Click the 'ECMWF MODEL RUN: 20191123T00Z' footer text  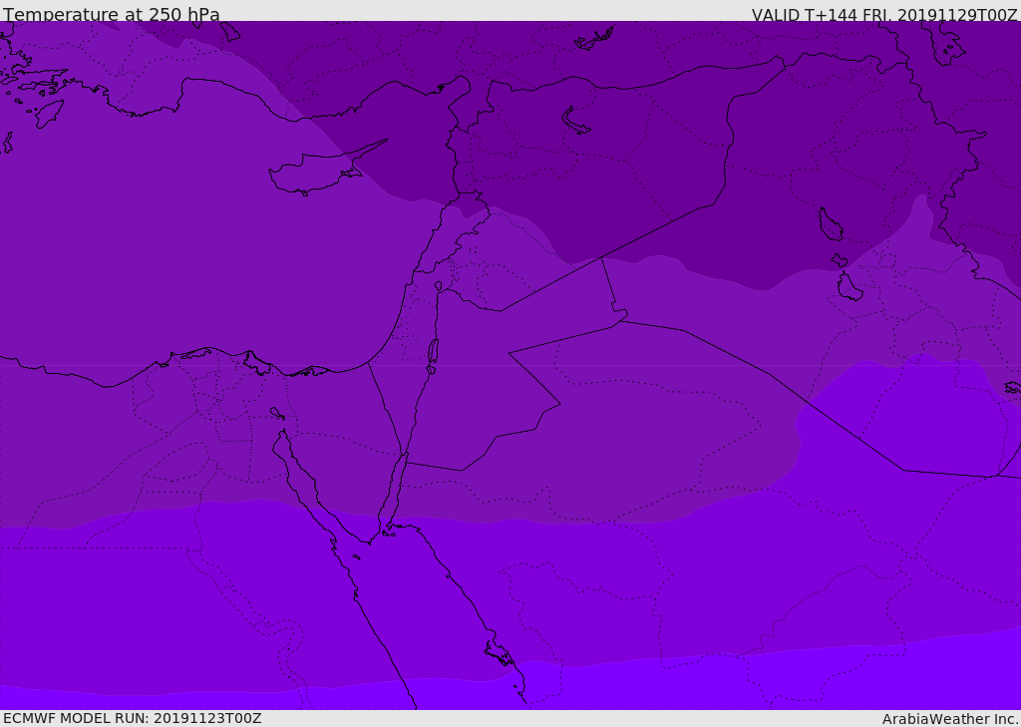click(133, 718)
